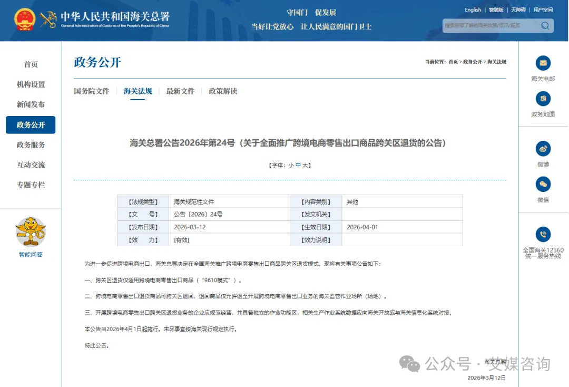The height and width of the screenshot is (387, 569).
Task: Click the search magnifier icon
Action: coord(545,25)
